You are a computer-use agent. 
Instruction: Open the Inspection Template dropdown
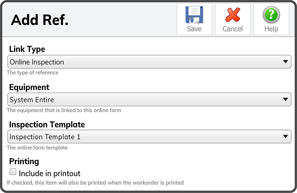coord(149,136)
